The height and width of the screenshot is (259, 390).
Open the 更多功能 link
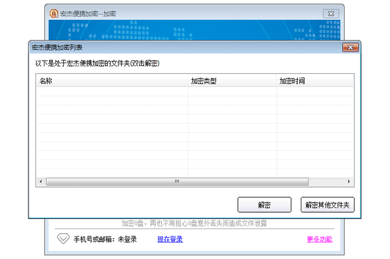[x=319, y=239]
